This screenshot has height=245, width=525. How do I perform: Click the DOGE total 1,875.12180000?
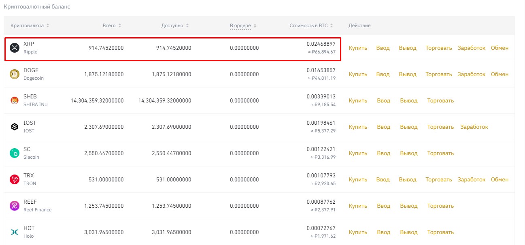click(104, 74)
